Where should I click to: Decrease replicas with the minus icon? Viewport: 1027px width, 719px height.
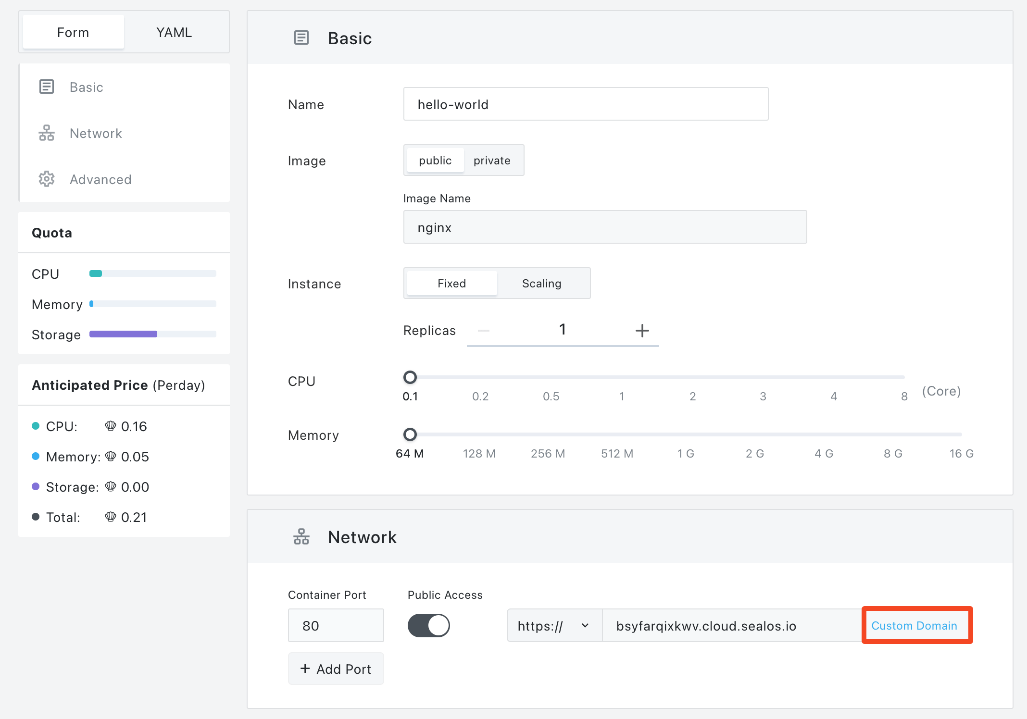point(484,331)
